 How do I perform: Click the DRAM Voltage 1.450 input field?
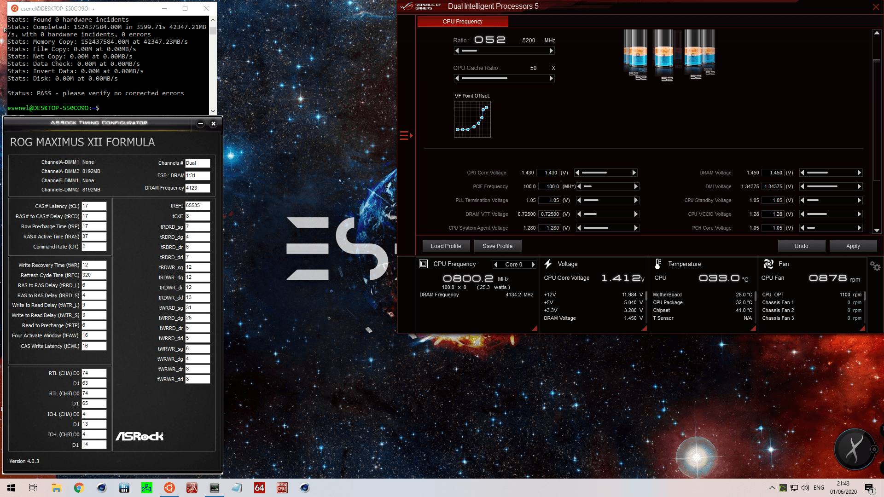[x=773, y=173]
